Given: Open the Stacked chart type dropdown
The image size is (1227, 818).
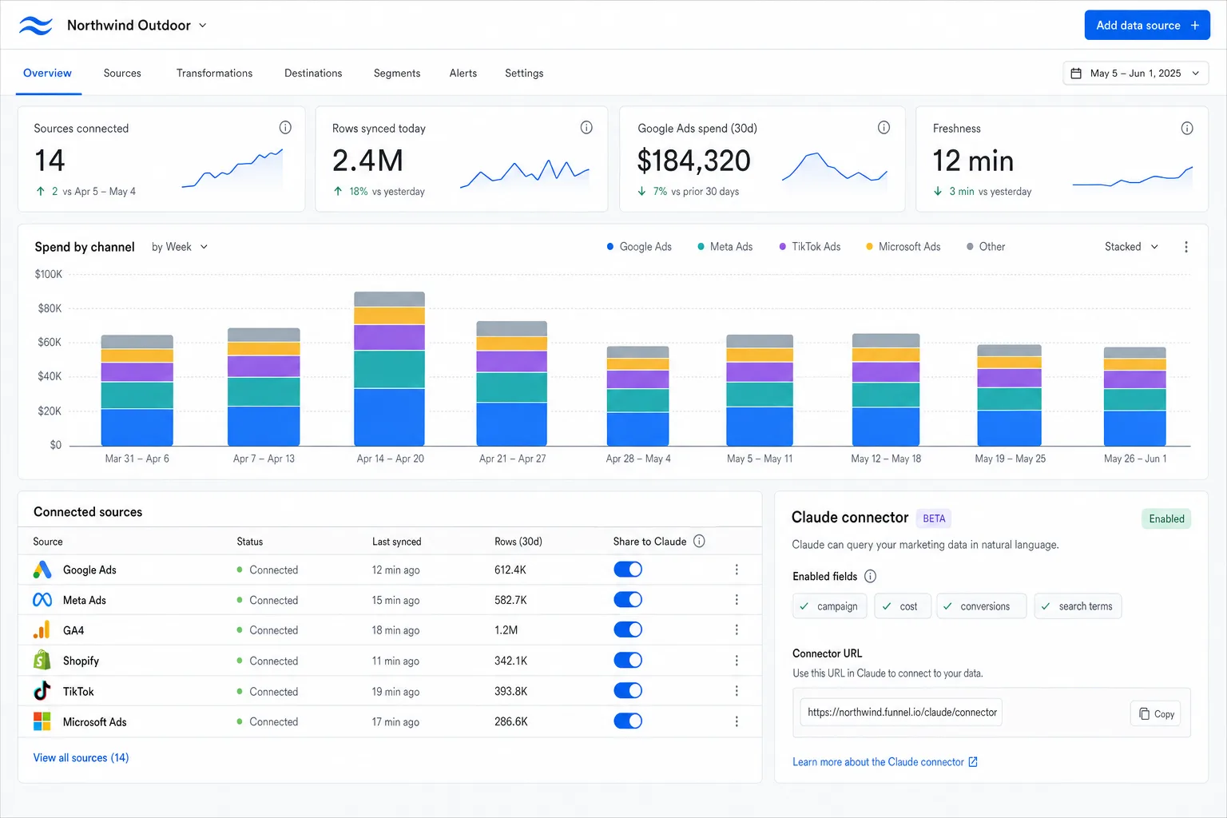Looking at the screenshot, I should pos(1131,247).
